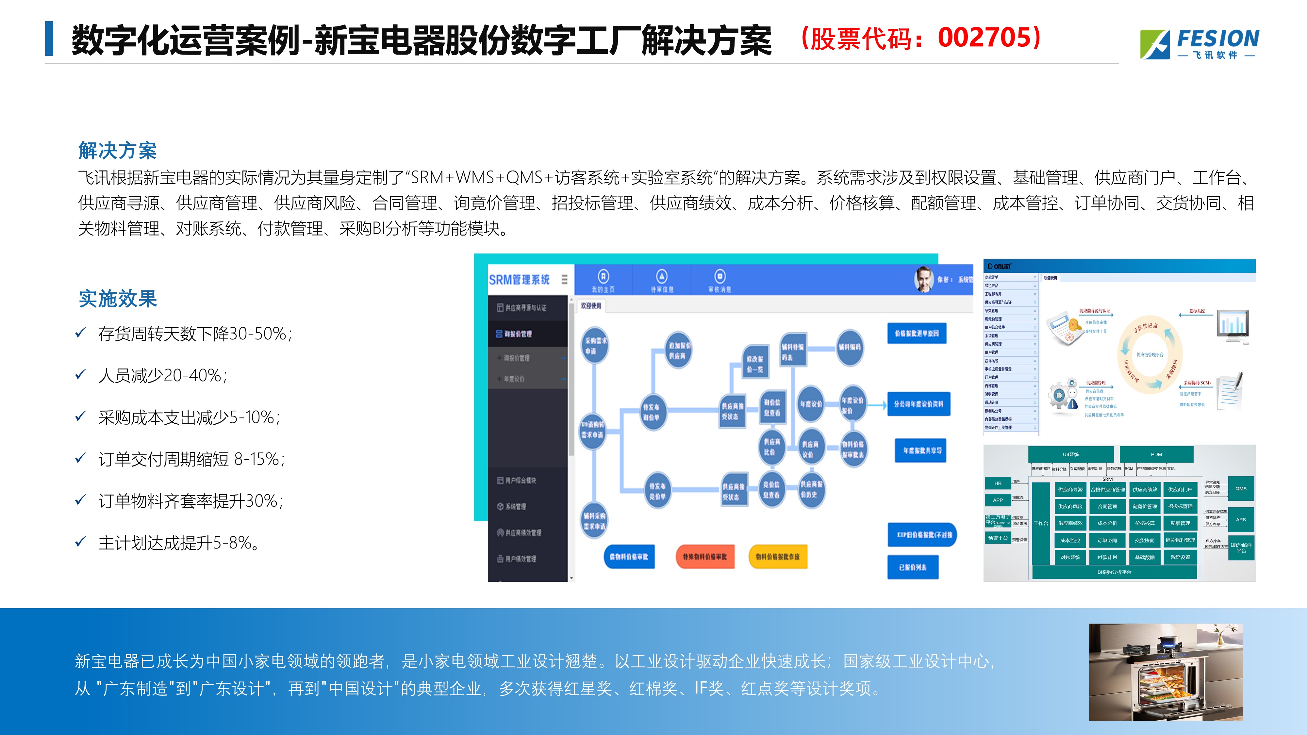Screen dimensions: 1307x735
Task: Expand the 年度议价 plus sub-item
Action: point(499,379)
